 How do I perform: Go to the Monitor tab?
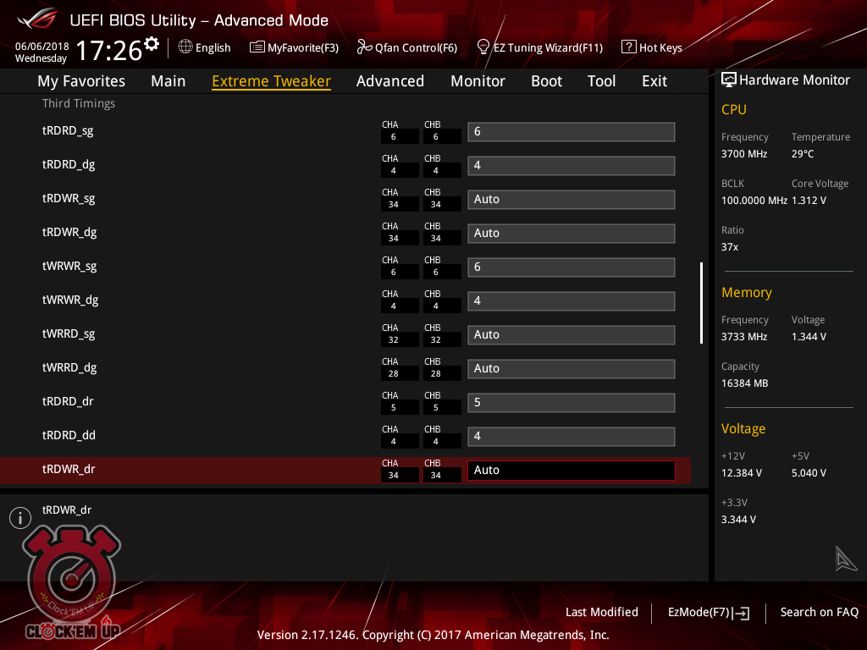[x=478, y=81]
